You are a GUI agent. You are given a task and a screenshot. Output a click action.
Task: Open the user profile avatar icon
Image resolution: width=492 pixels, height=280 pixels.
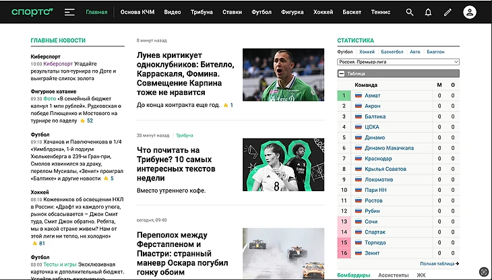coord(469,12)
